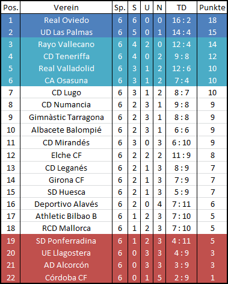Select the Córdoba CF cell
The image size is (228, 284).
(x=66, y=277)
